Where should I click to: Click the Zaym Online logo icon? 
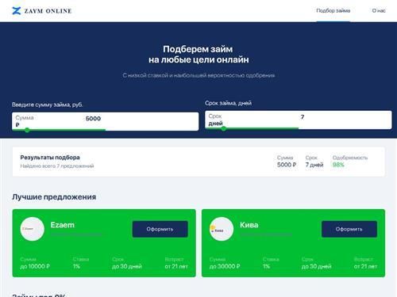click(x=17, y=11)
